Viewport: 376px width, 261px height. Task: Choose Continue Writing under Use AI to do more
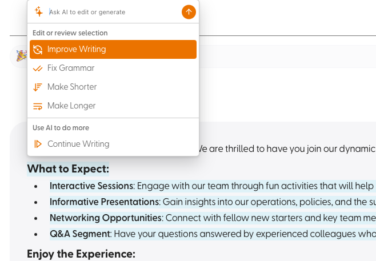click(113, 144)
